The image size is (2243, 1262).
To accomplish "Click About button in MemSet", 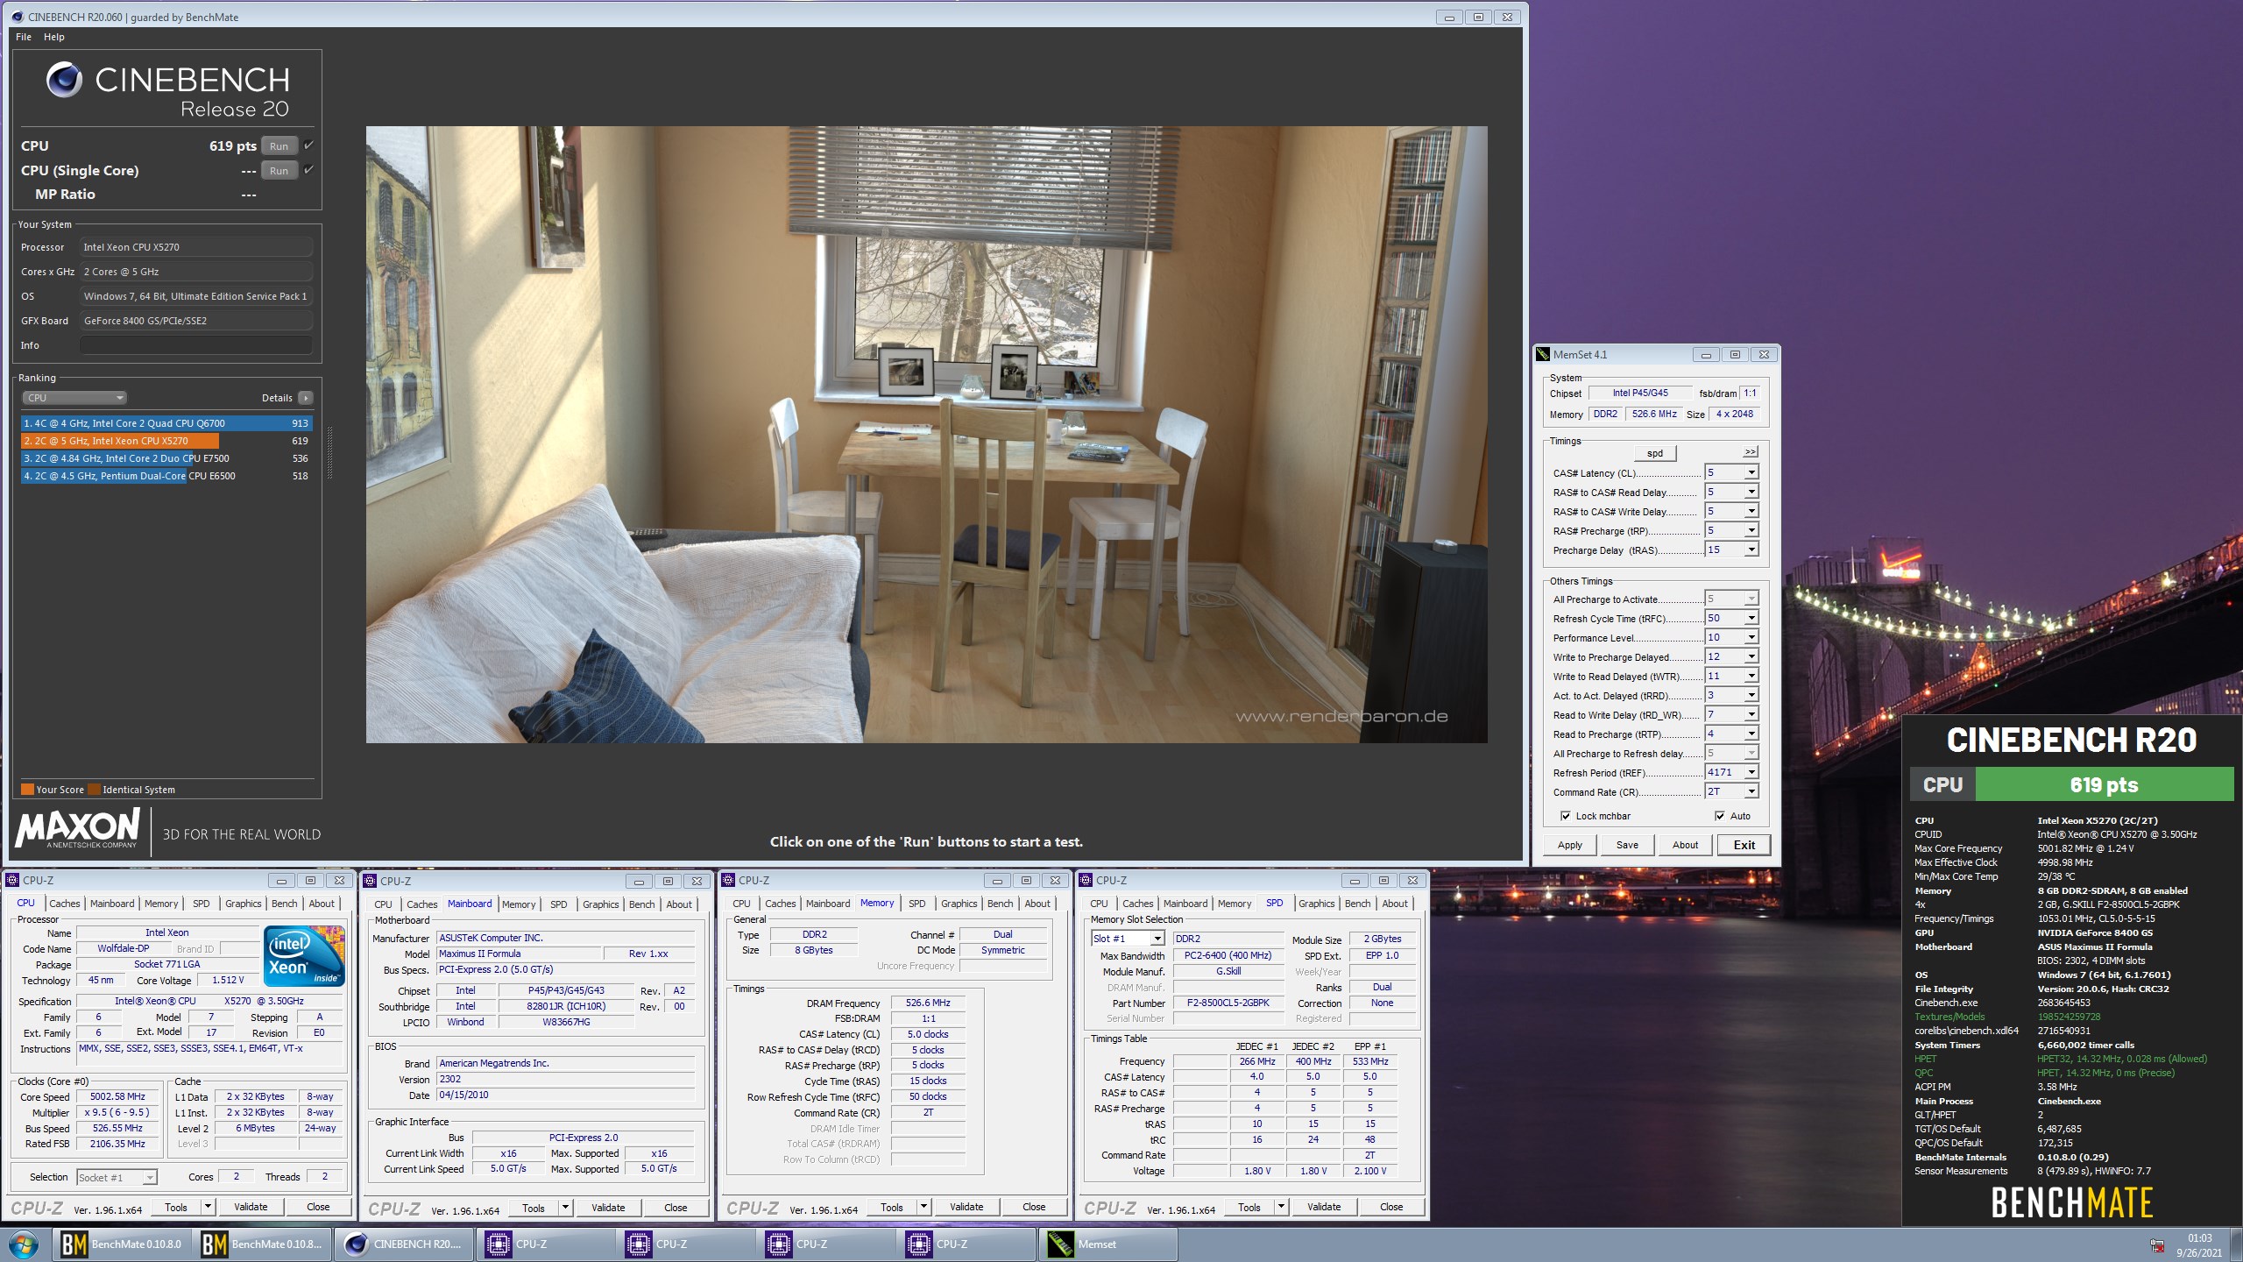I will [1685, 845].
